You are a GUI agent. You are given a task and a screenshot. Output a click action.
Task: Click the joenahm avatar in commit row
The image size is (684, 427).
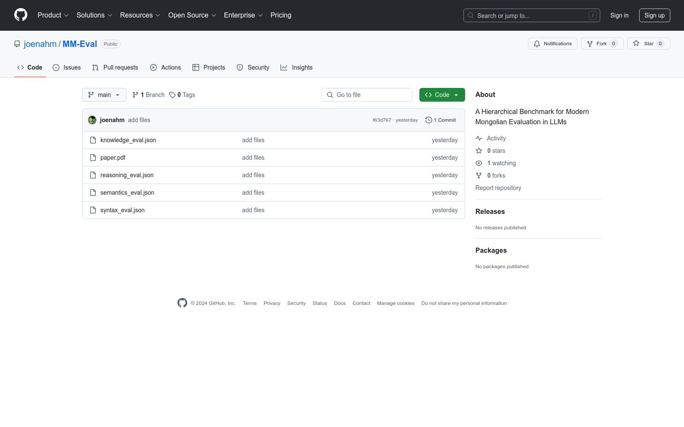[x=92, y=120]
